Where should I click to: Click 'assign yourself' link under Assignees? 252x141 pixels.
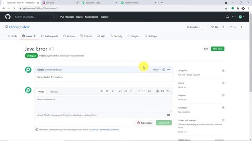click(194, 75)
